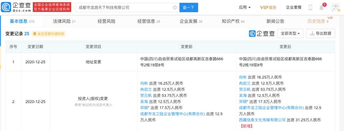Click the address text in row 1 变更前
The image size is (344, 131).
[x=182, y=62]
